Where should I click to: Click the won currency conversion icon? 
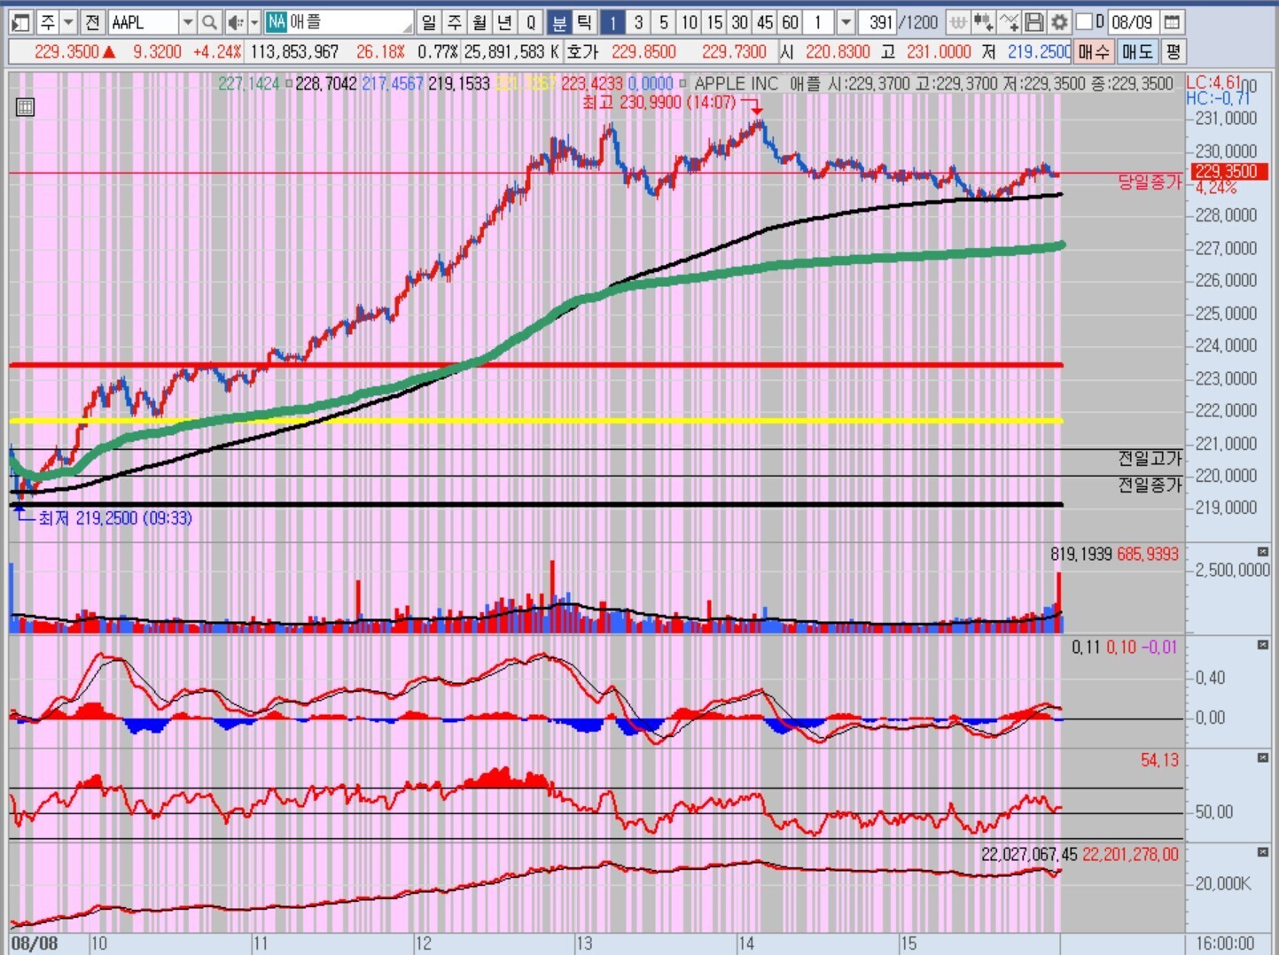[x=957, y=22]
